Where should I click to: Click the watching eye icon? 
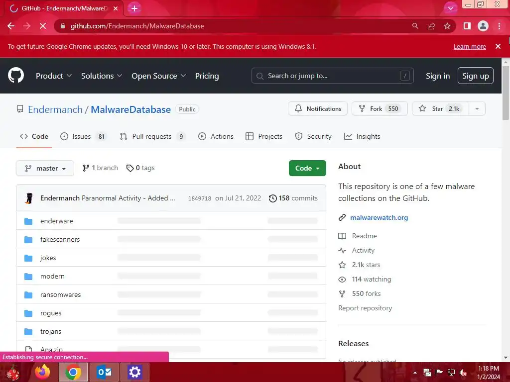point(342,280)
